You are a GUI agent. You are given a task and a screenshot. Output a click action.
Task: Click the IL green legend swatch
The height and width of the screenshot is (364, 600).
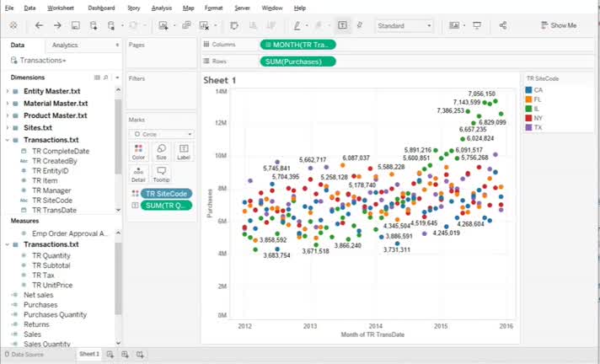coord(529,109)
